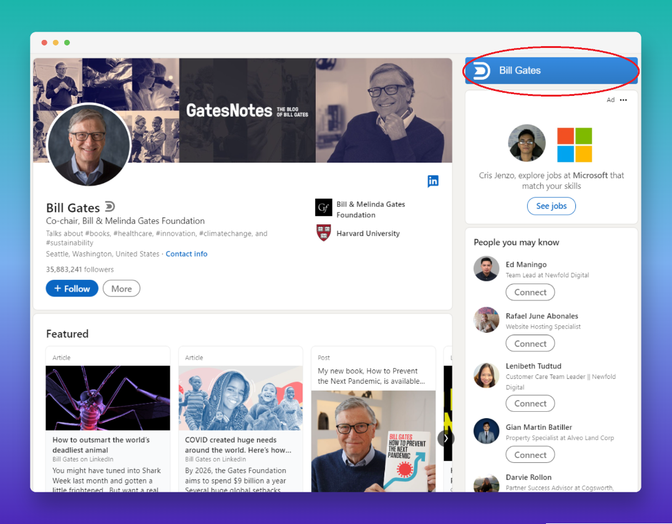672x524 pixels.
Task: Open the More options dropdown
Action: tap(121, 288)
